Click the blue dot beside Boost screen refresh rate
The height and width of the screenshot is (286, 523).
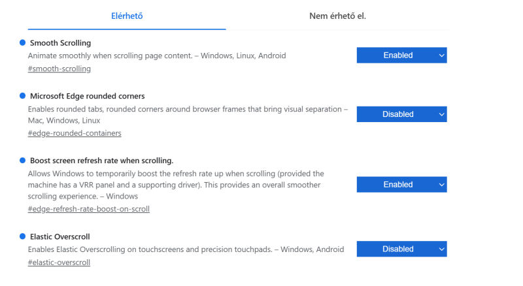point(22,160)
